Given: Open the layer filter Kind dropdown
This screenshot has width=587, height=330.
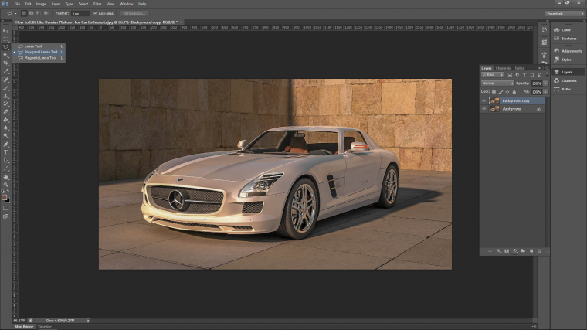Looking at the screenshot, I should (x=492, y=75).
